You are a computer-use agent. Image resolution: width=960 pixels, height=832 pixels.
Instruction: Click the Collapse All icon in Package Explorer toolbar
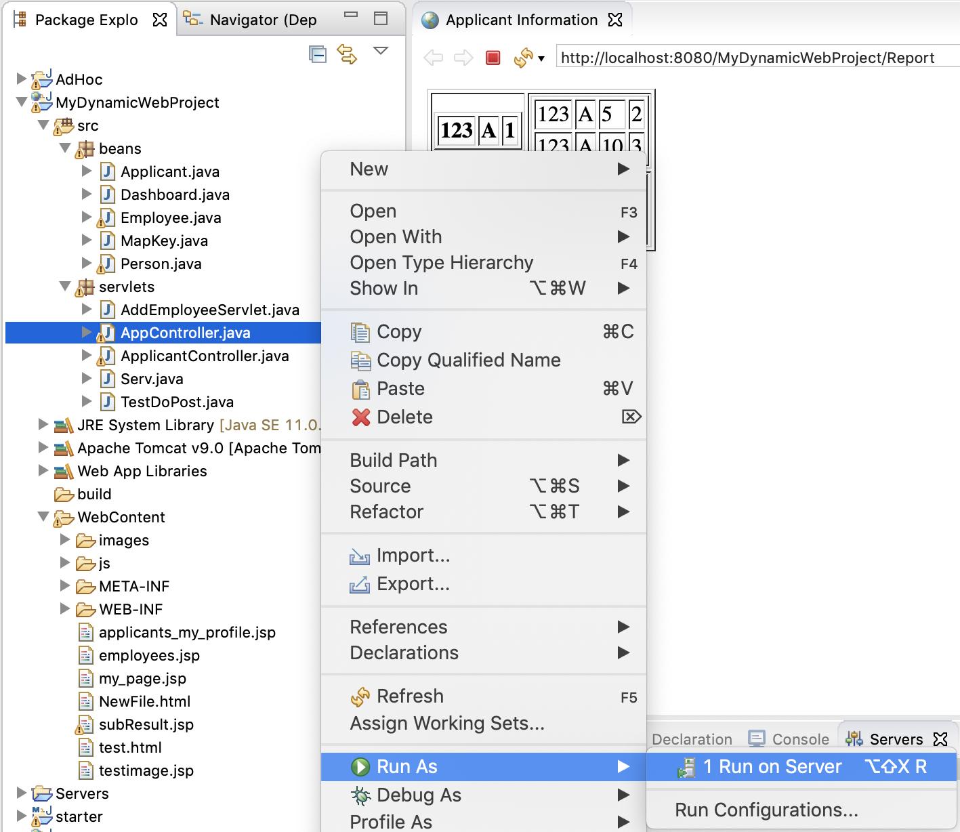click(318, 54)
